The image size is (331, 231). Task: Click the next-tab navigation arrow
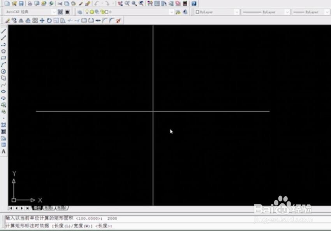pos(22,208)
